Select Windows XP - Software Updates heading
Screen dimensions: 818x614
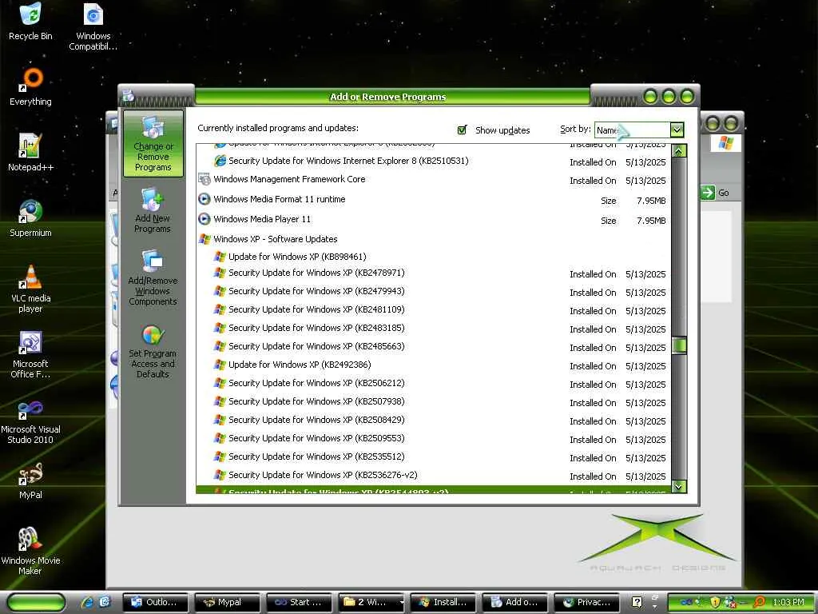tap(276, 239)
